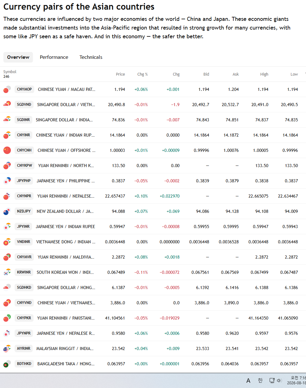Sort table by Symbol column header
The height and width of the screenshot is (388, 306).
point(10,72)
